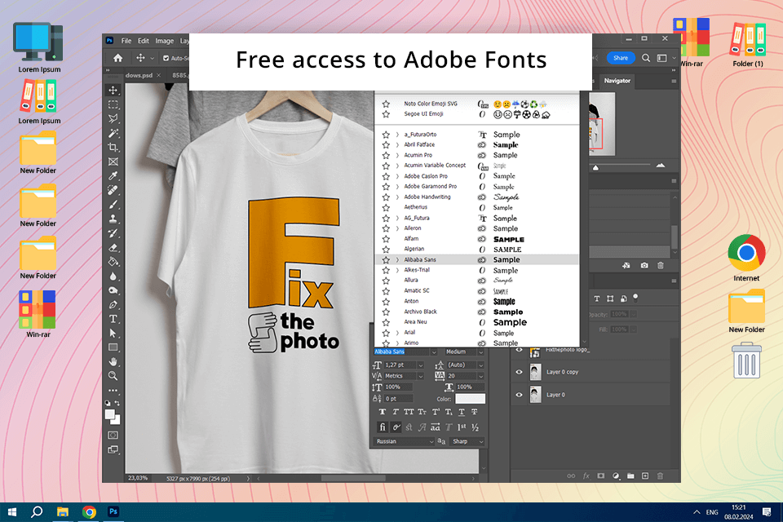The image size is (783, 522).
Task: Create a new layer in Layers panel
Action: pos(645,476)
